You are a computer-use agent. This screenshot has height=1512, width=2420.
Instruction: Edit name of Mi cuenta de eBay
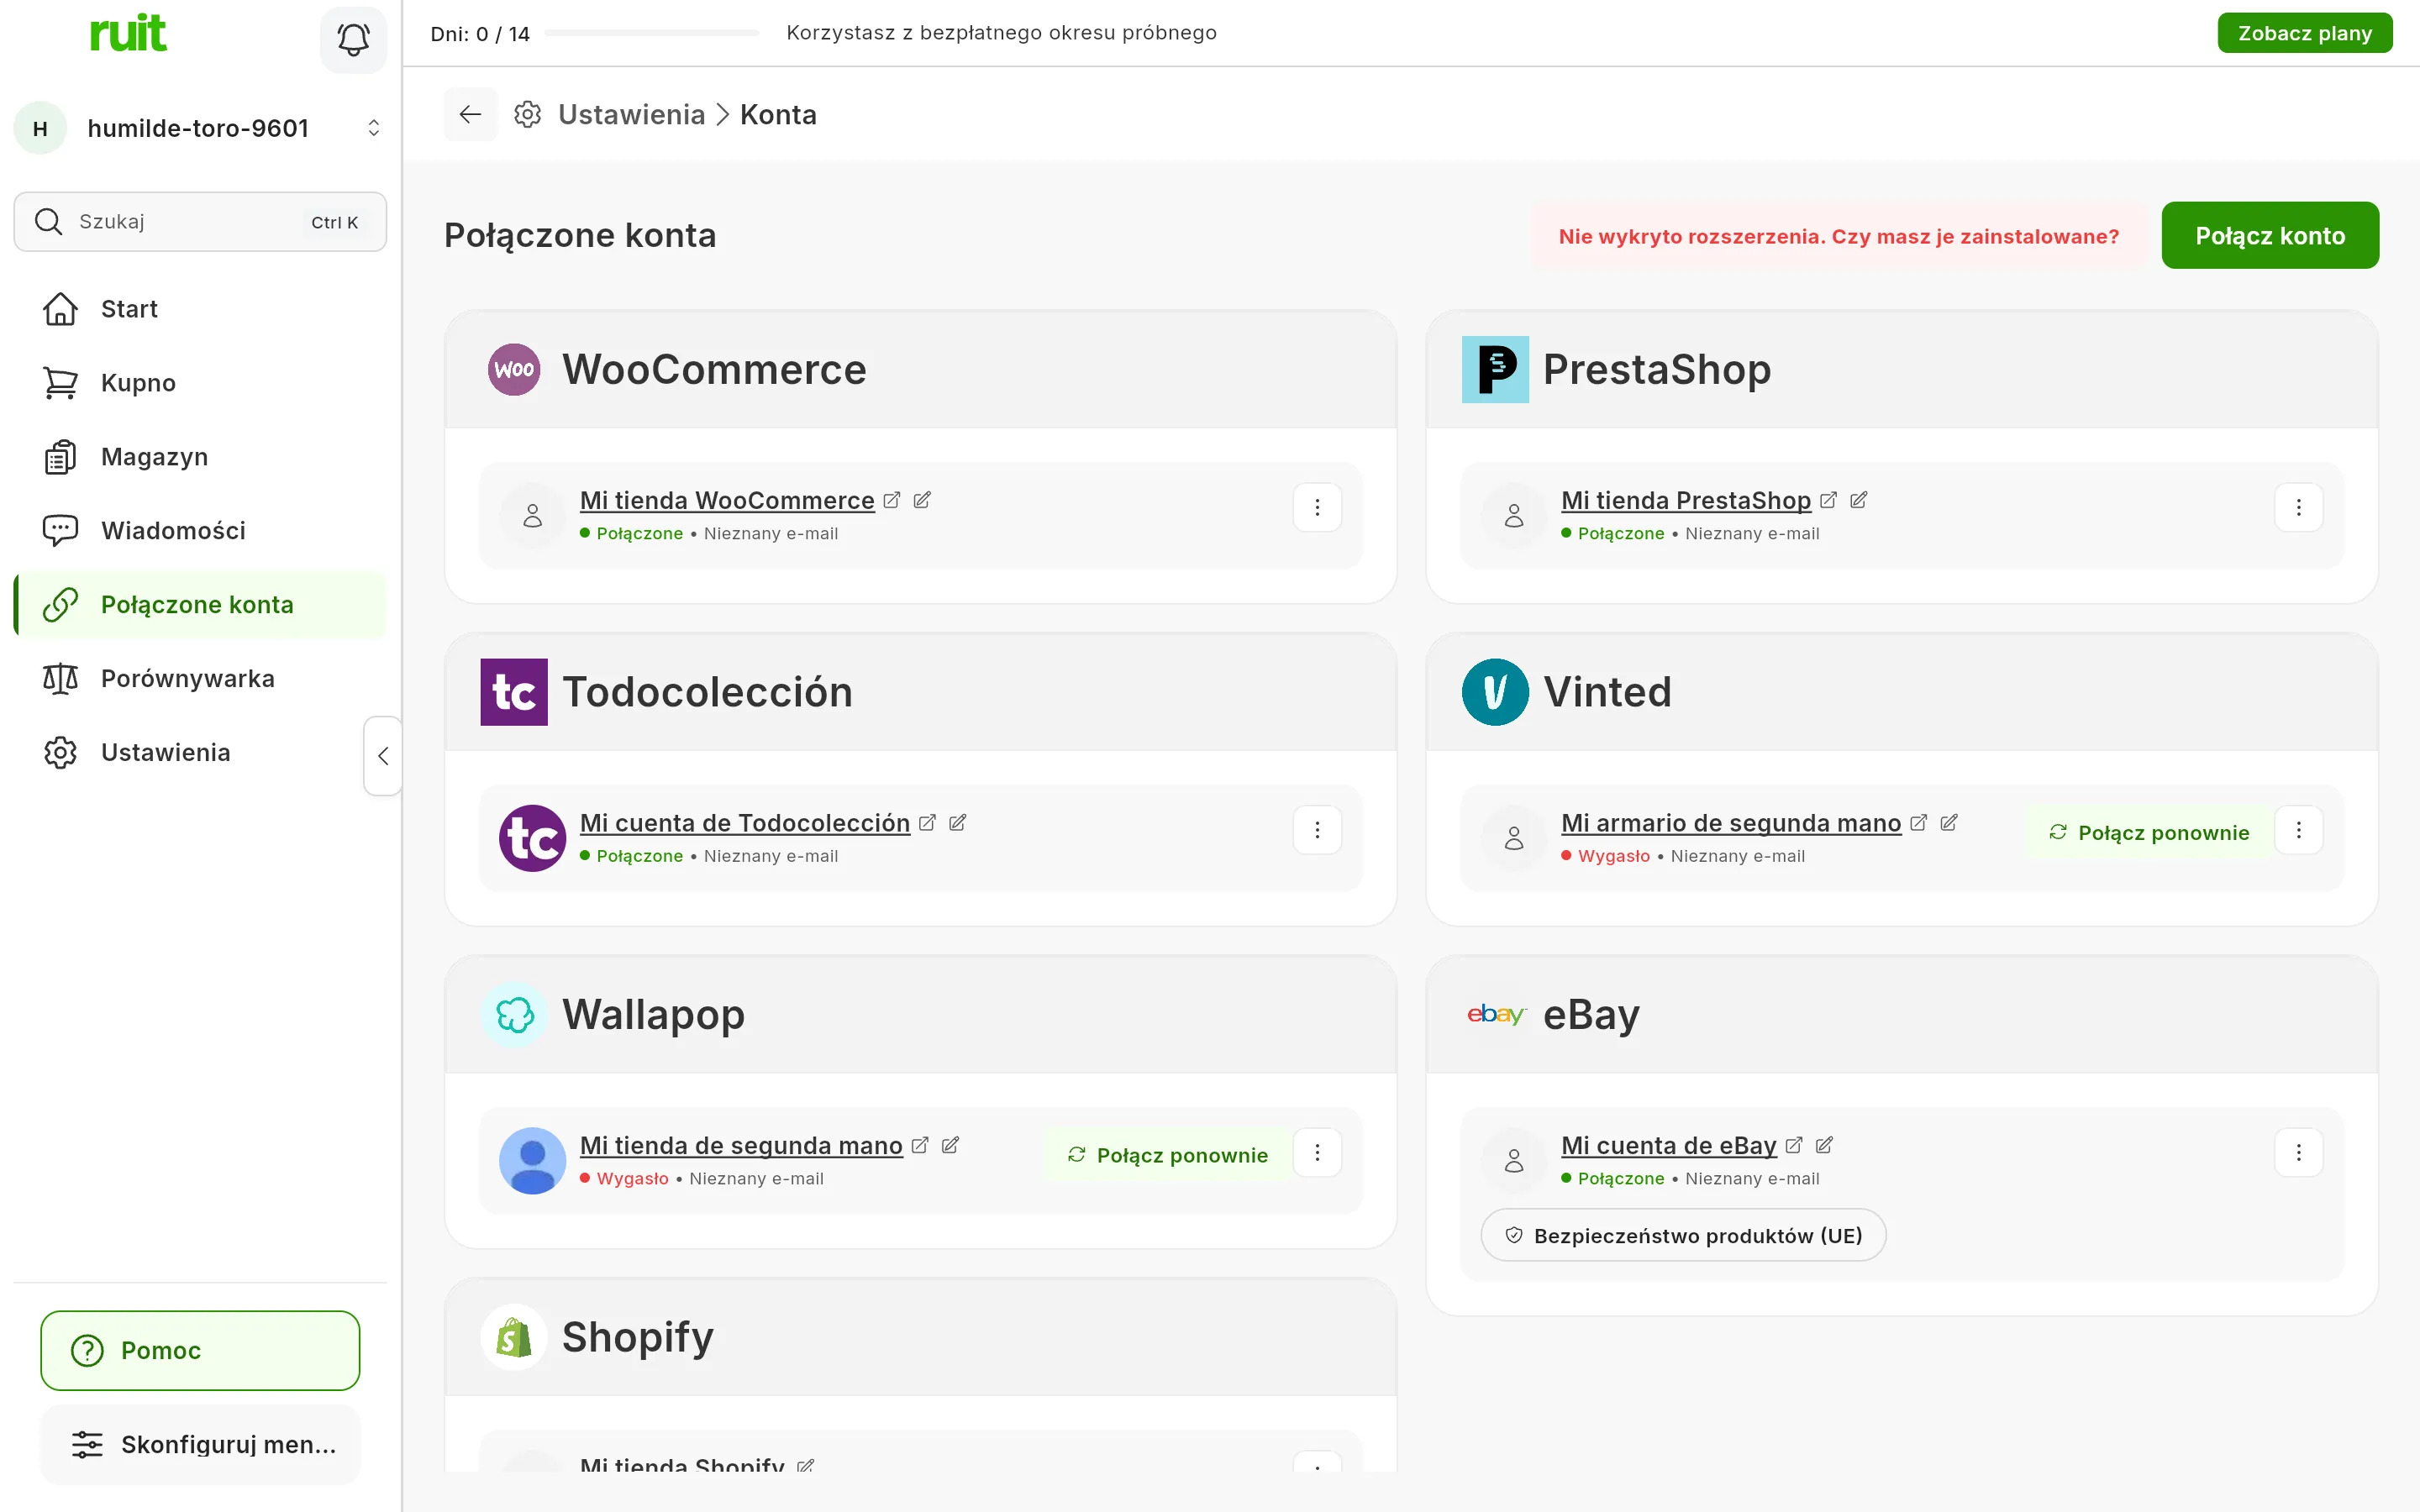[1824, 1145]
